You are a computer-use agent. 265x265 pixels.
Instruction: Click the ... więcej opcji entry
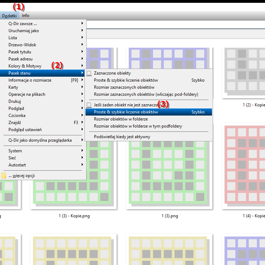pyautogui.click(x=43, y=176)
